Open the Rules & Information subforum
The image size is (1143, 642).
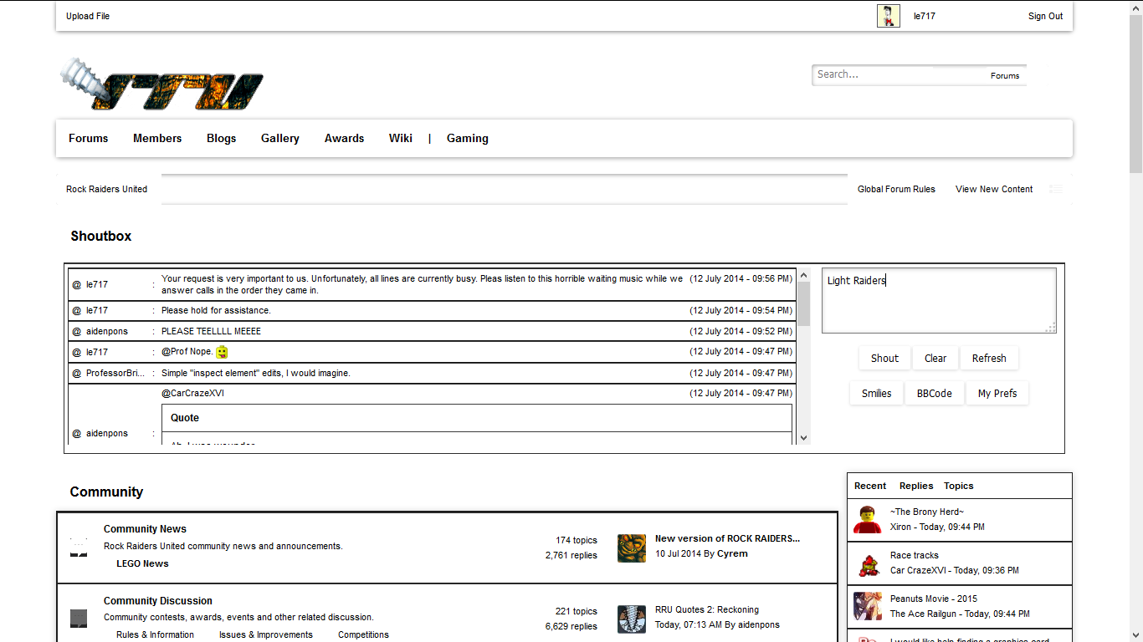(155, 634)
